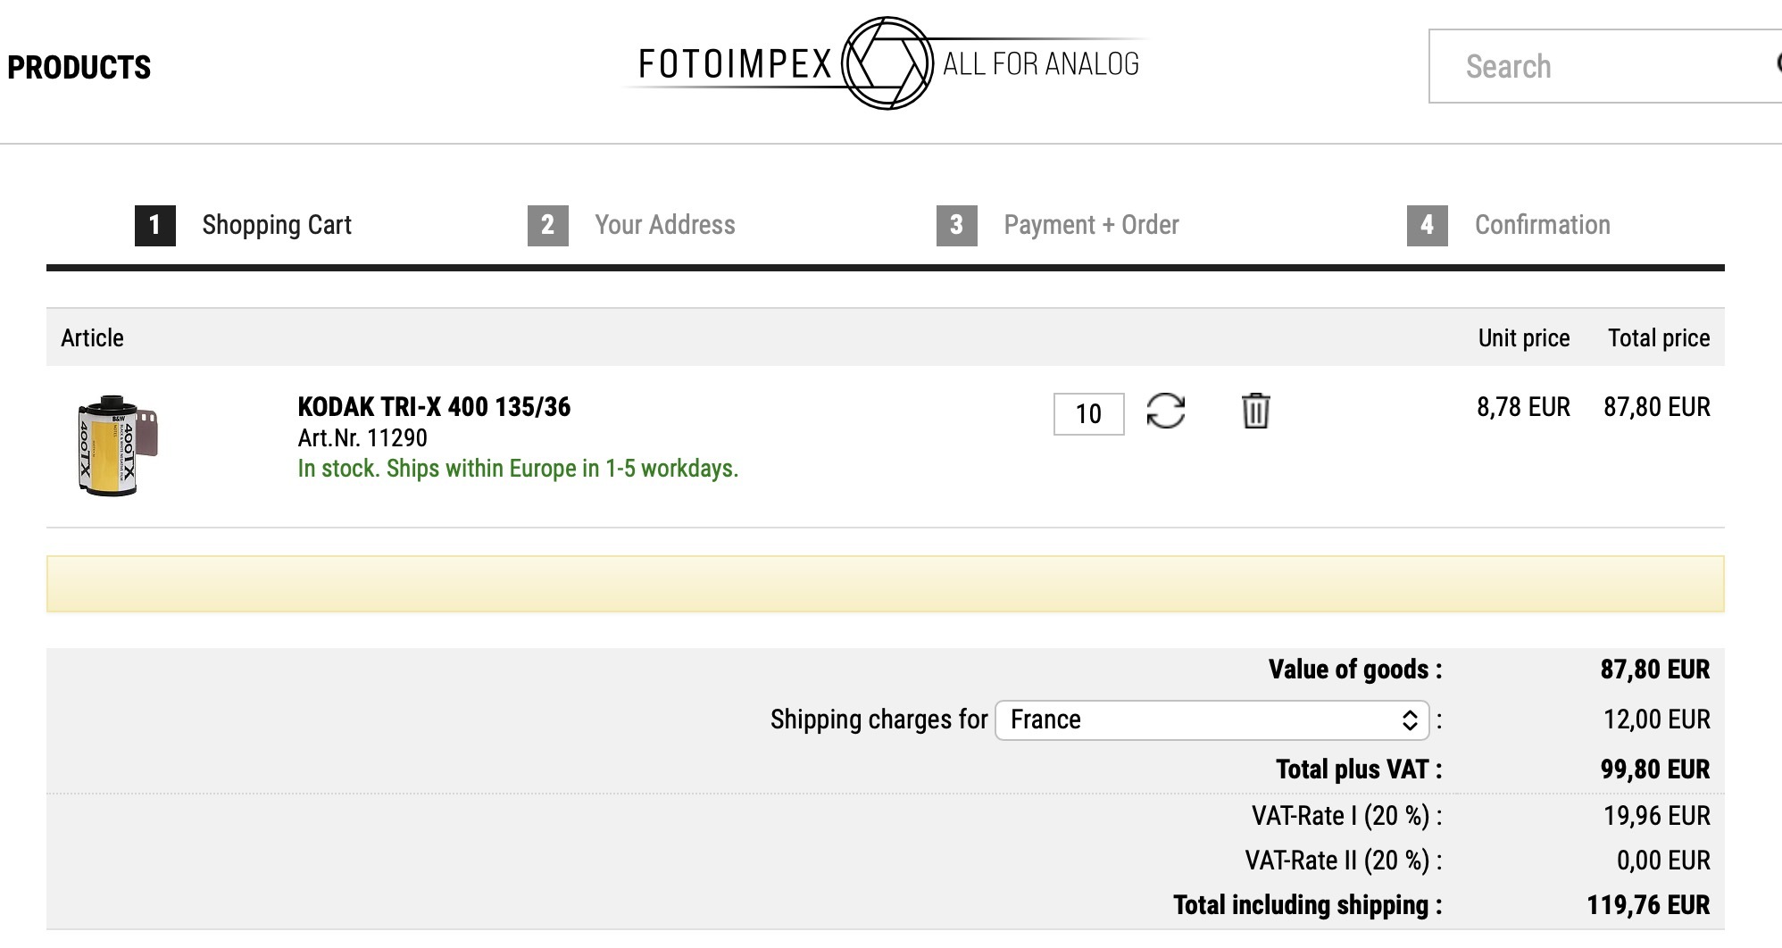The image size is (1782, 948).
Task: Focus the Search input field
Action: [x=1598, y=67]
